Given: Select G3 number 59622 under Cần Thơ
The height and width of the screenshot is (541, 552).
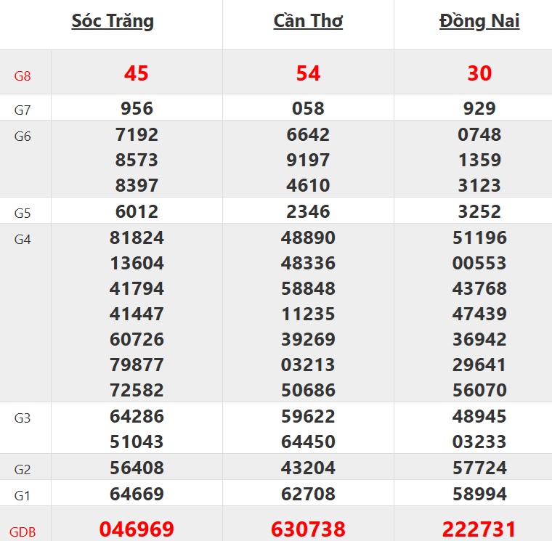Looking at the screenshot, I should pos(308,417).
